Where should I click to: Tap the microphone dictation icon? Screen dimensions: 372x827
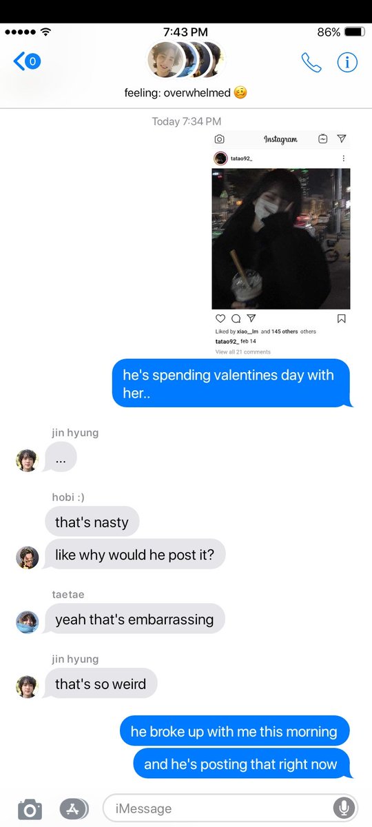tap(342, 808)
